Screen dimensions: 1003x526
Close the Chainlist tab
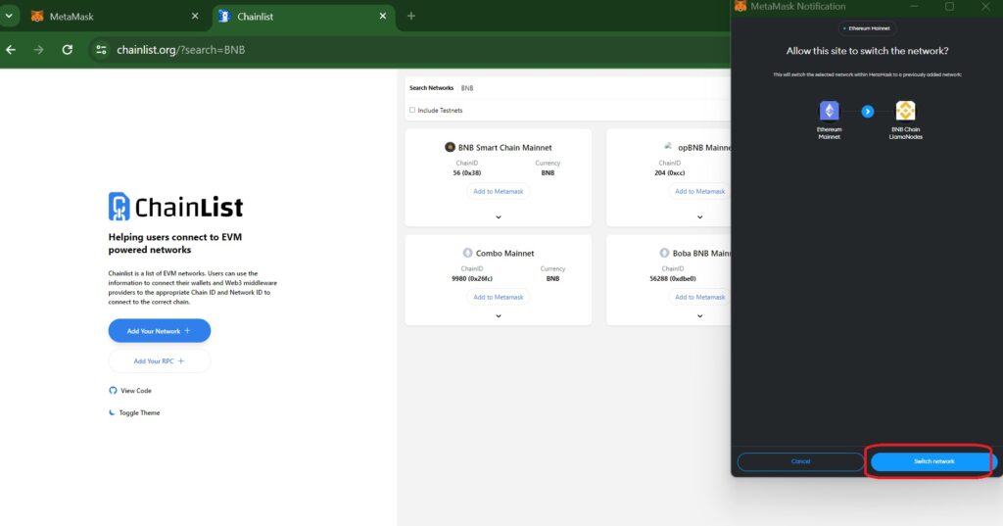click(x=383, y=16)
